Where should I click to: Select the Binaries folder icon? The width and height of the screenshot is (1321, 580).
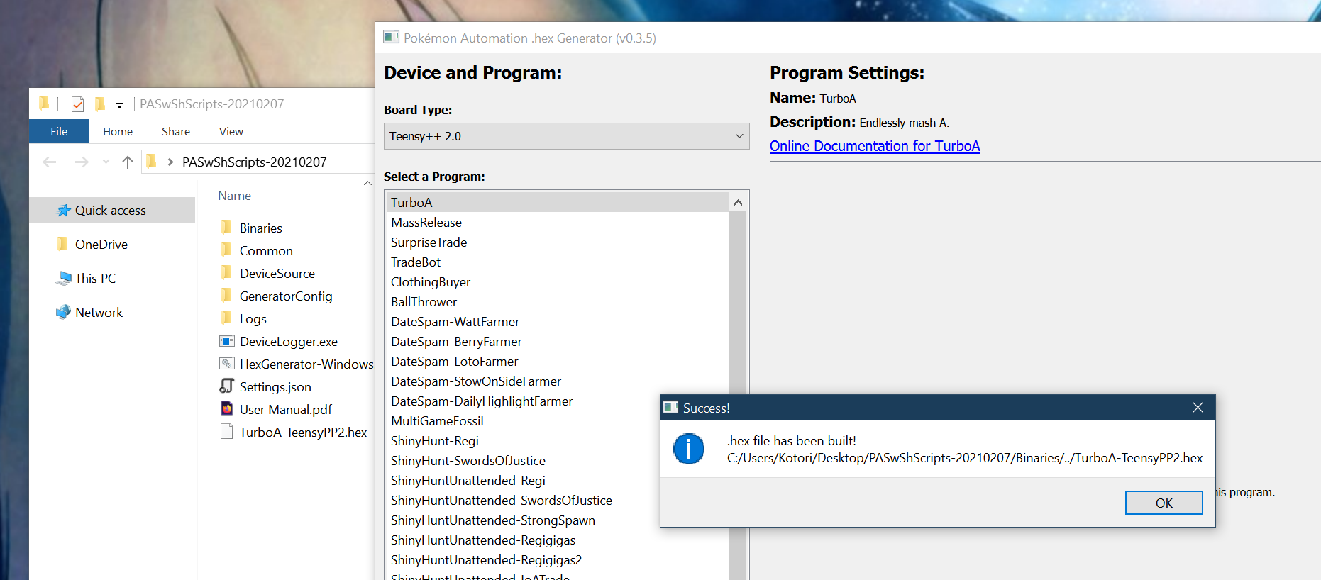point(227,227)
